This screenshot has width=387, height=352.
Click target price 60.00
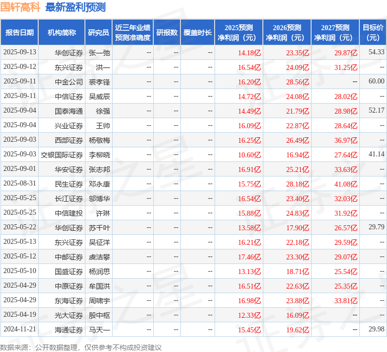[376, 81]
